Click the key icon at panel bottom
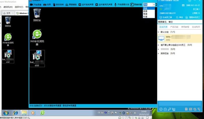The image size is (204, 119). pos(169,109)
